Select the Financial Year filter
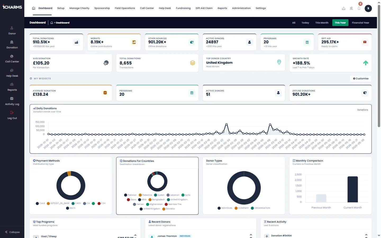 tap(360, 23)
